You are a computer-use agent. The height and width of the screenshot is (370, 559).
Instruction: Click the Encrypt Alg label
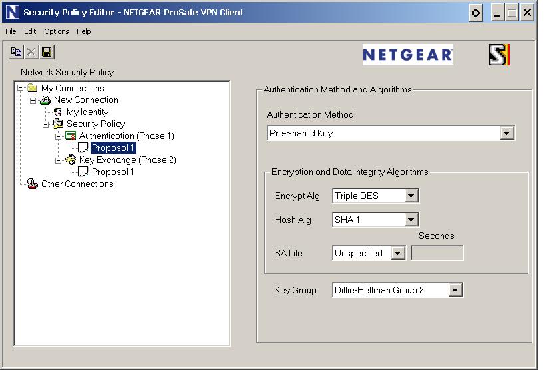pyautogui.click(x=297, y=196)
